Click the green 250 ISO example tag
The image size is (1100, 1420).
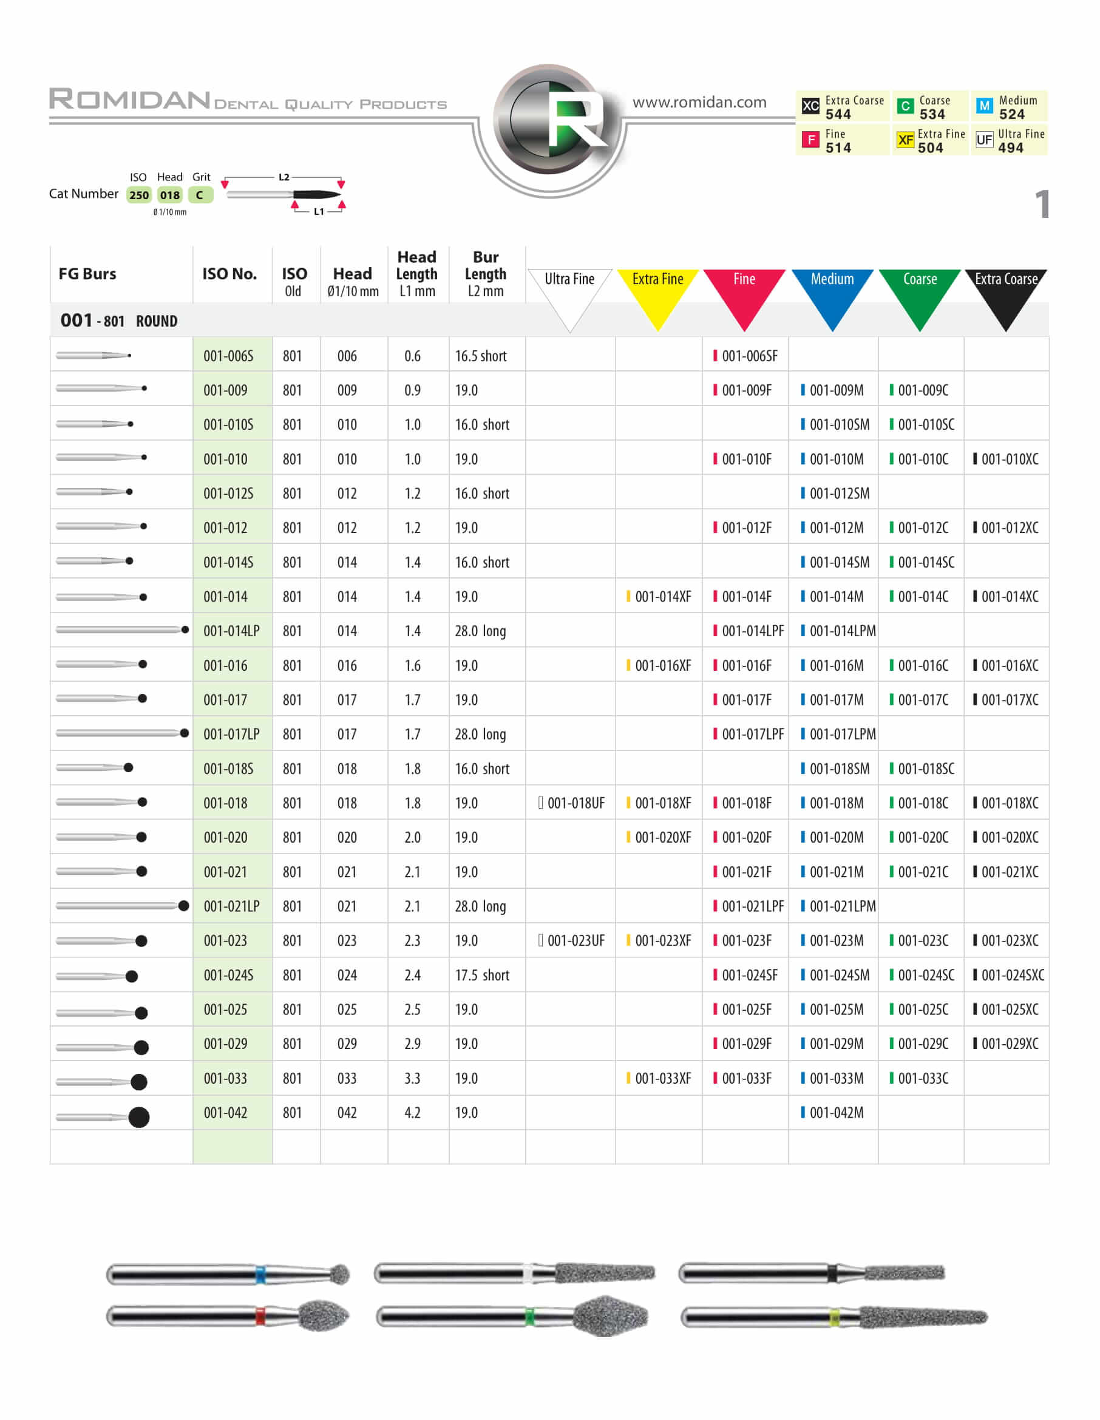(x=139, y=195)
